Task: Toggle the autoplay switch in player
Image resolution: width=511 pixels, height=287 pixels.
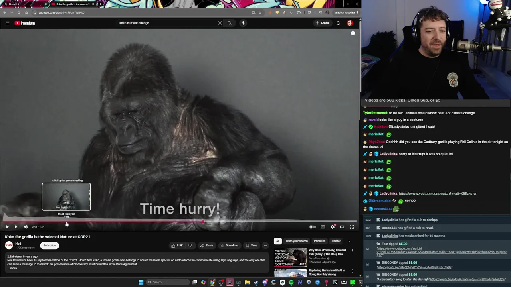Action: click(x=313, y=227)
